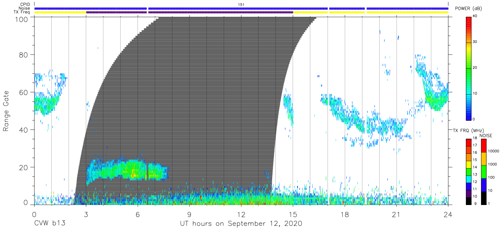Click the NOISE scale tick label 1
The image size is (504, 232).
click(x=489, y=203)
